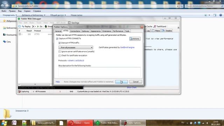Screen dimensions: 224x126
Task: Switch to the Gateway tab
Action: (x=85, y=31)
